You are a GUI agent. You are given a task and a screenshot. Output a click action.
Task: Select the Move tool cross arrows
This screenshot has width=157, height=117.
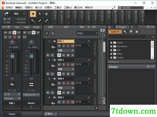(x=46, y=14)
